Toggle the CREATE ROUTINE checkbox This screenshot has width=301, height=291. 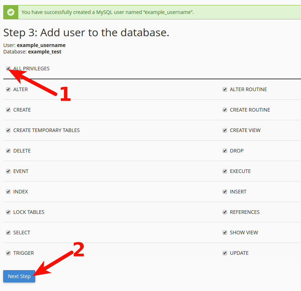tap(225, 110)
